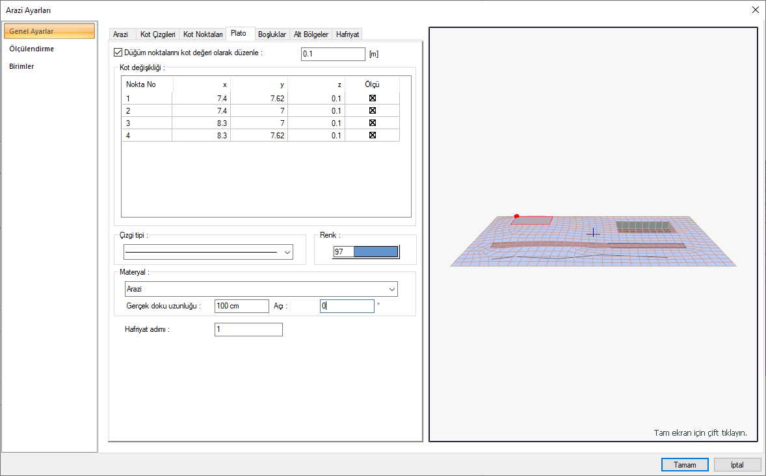Click the blue Renk color swatch

[x=375, y=252]
